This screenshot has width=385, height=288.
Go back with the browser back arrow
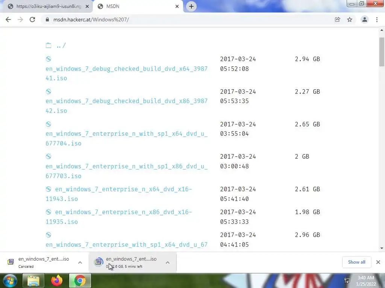click(8, 19)
